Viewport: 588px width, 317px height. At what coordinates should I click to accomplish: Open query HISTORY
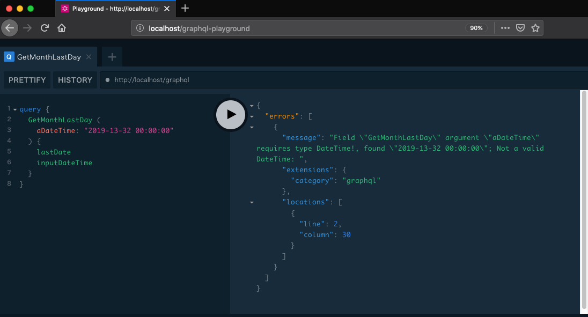[75, 80]
